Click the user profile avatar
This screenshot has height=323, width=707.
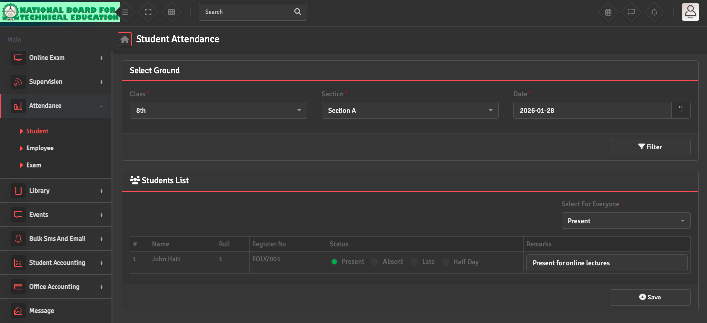tap(690, 12)
